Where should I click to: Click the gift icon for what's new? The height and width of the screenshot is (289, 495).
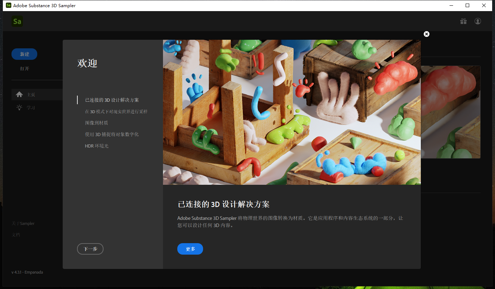[x=463, y=21]
